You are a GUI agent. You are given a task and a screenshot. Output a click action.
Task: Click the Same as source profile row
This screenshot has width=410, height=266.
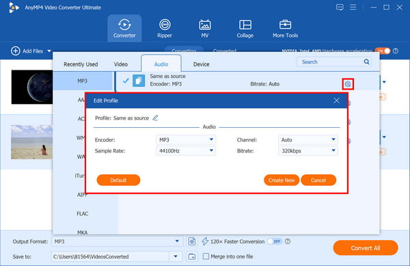coord(247,81)
